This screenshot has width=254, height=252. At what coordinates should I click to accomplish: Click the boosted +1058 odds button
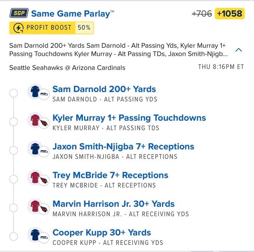pyautogui.click(x=230, y=13)
